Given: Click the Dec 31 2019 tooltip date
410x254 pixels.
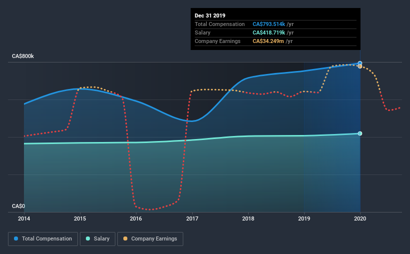Looking at the screenshot, I should click(210, 15).
